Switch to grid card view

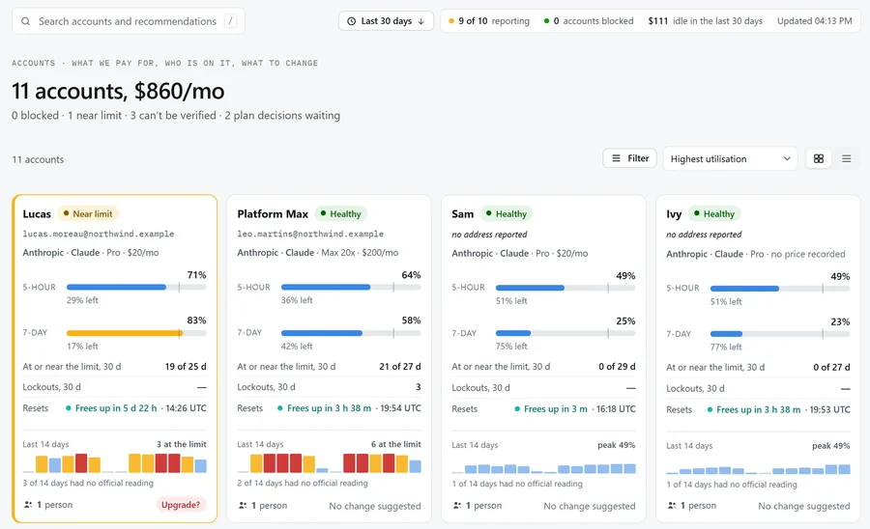[x=819, y=159]
